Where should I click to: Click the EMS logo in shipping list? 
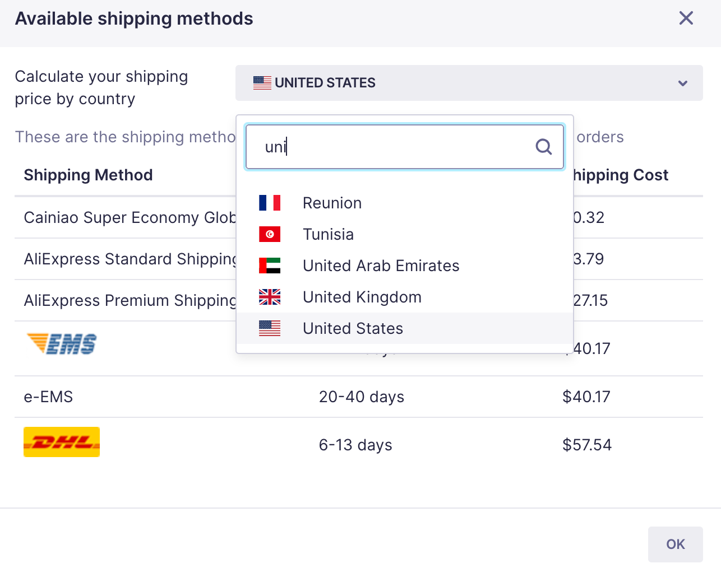[62, 343]
